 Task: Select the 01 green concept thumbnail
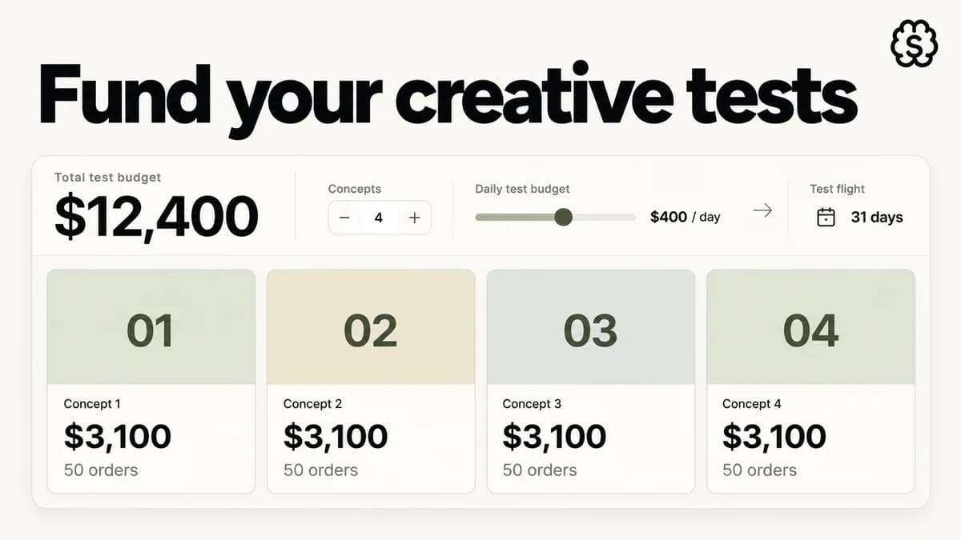click(x=151, y=327)
